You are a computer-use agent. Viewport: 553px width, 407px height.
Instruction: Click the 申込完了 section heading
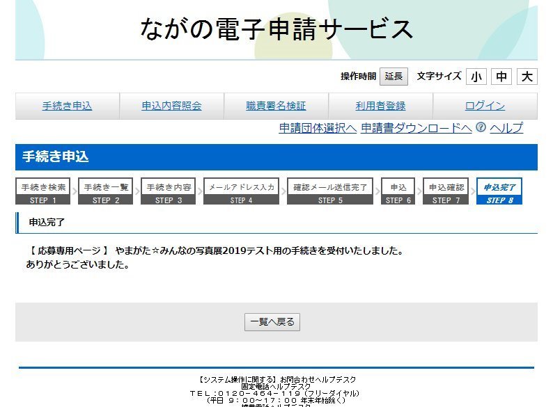tap(47, 223)
